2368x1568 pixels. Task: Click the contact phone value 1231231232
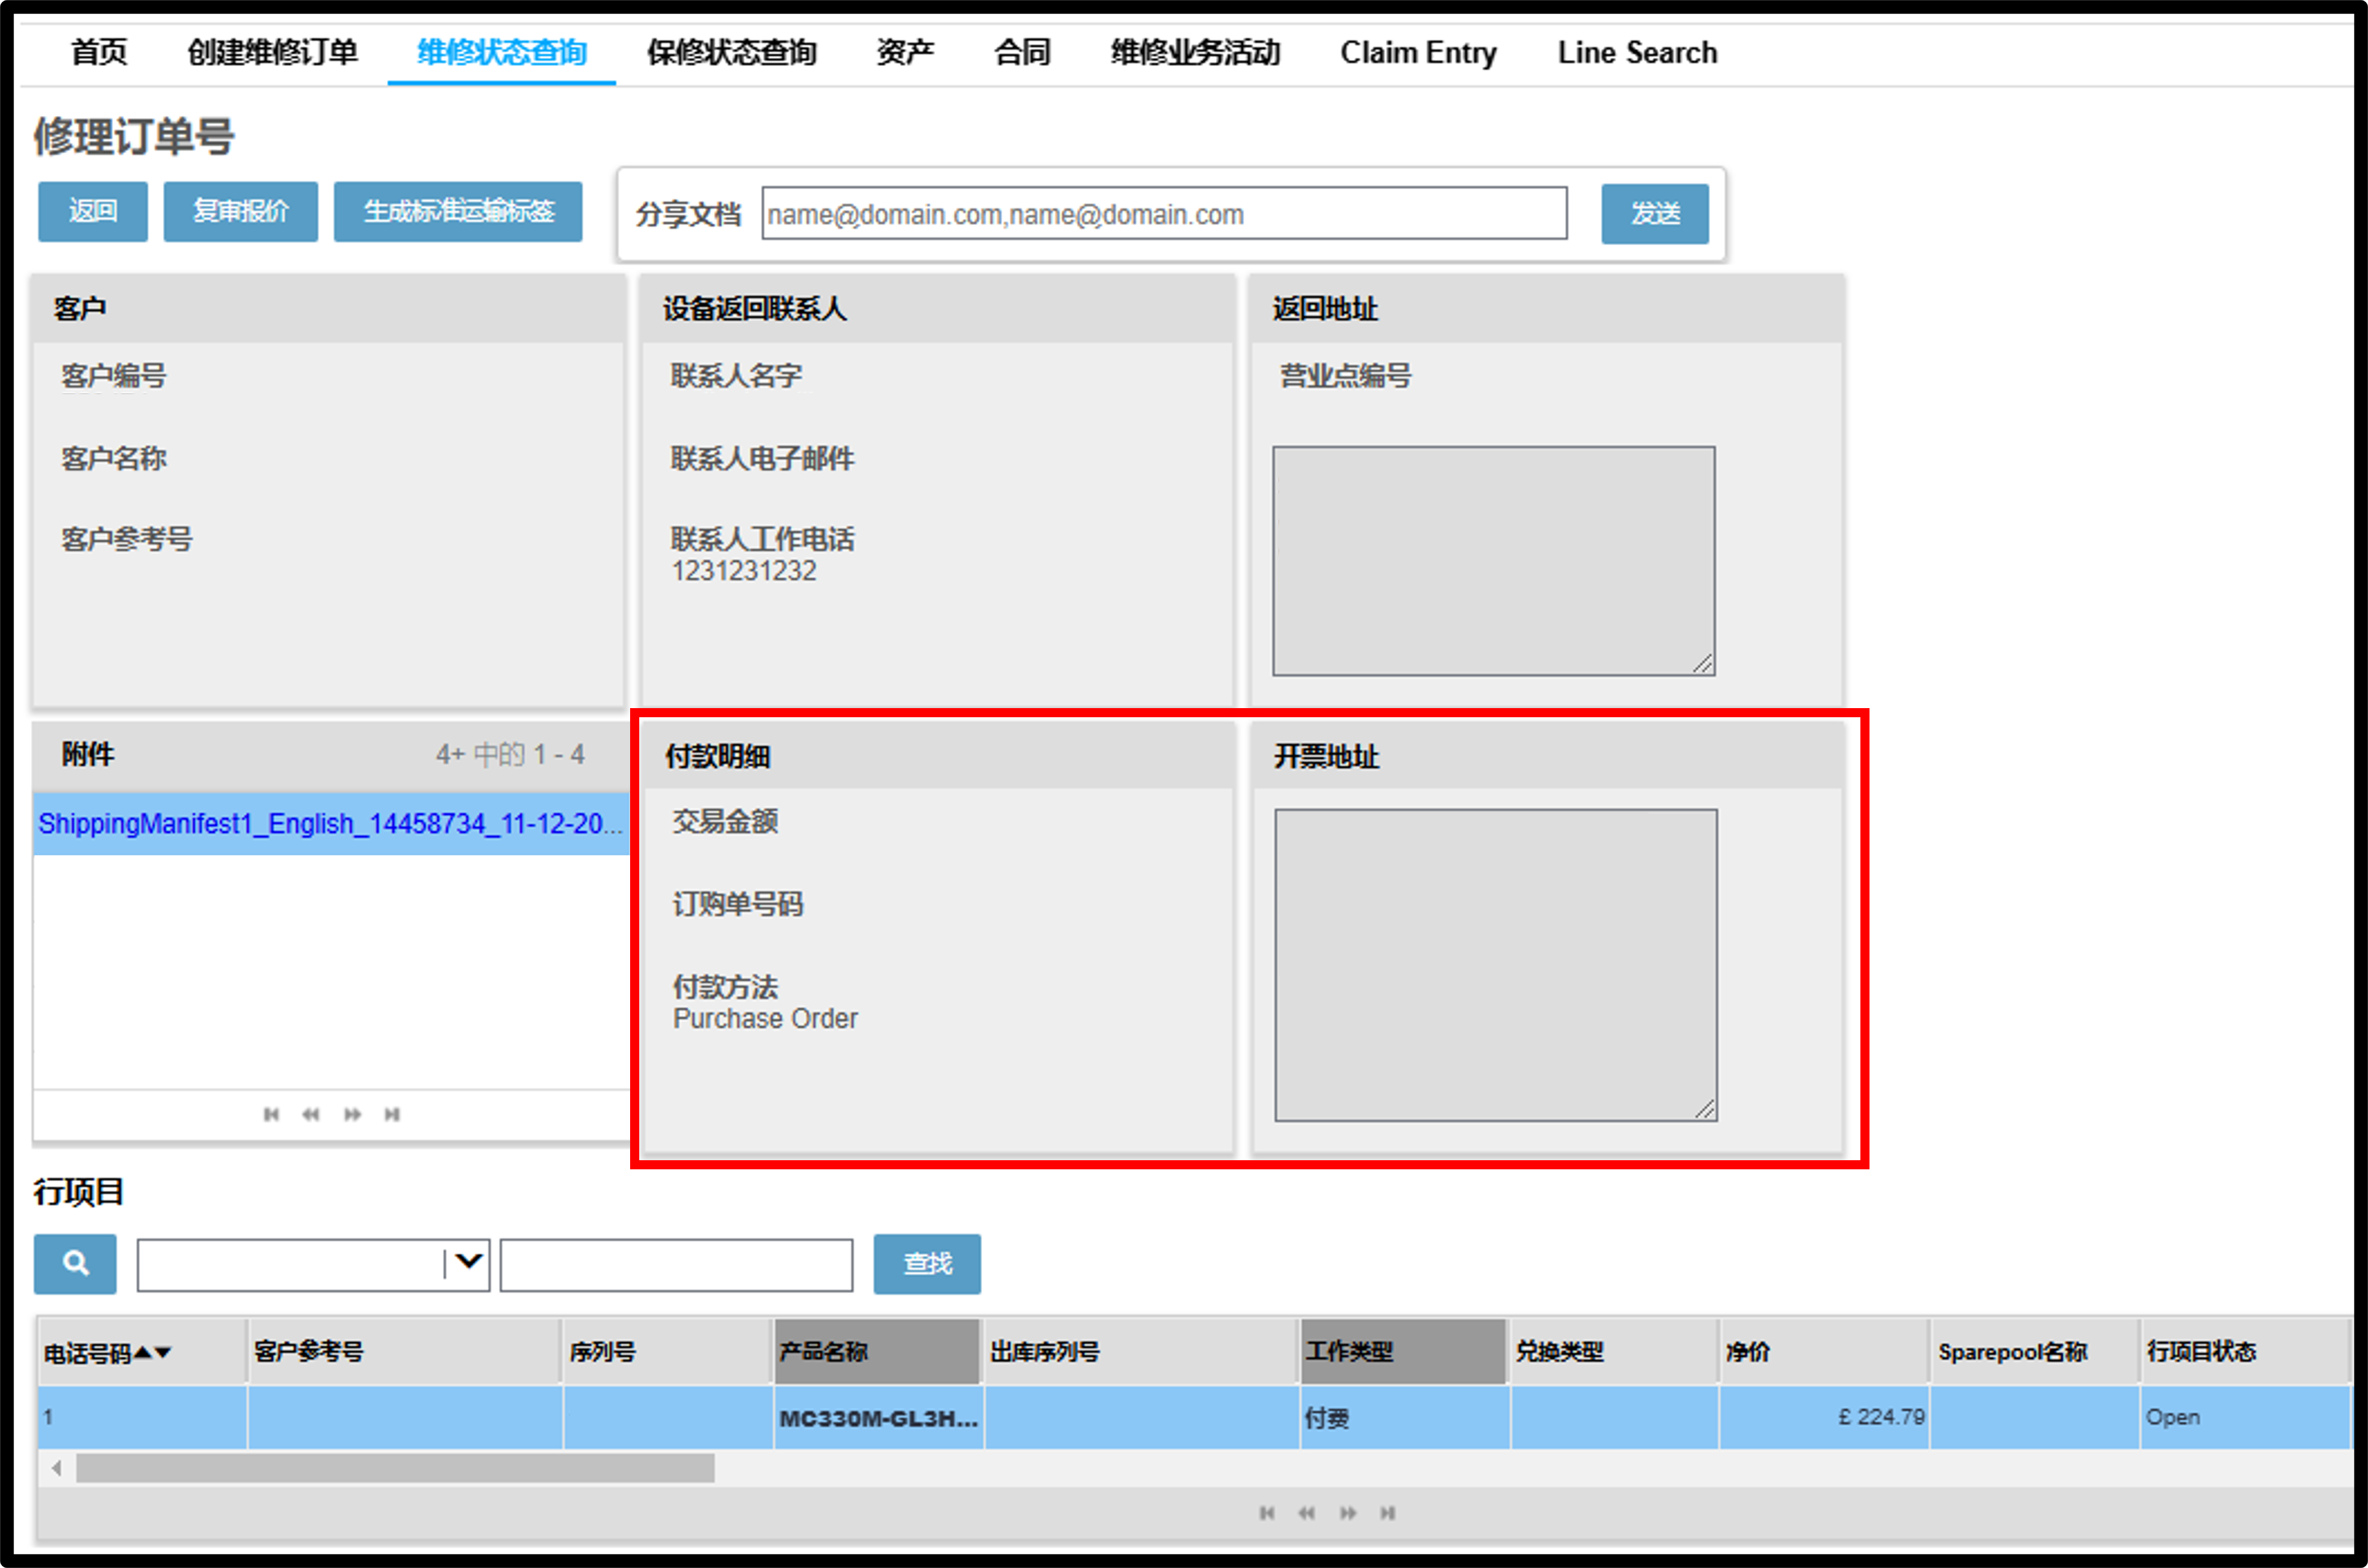(x=744, y=571)
